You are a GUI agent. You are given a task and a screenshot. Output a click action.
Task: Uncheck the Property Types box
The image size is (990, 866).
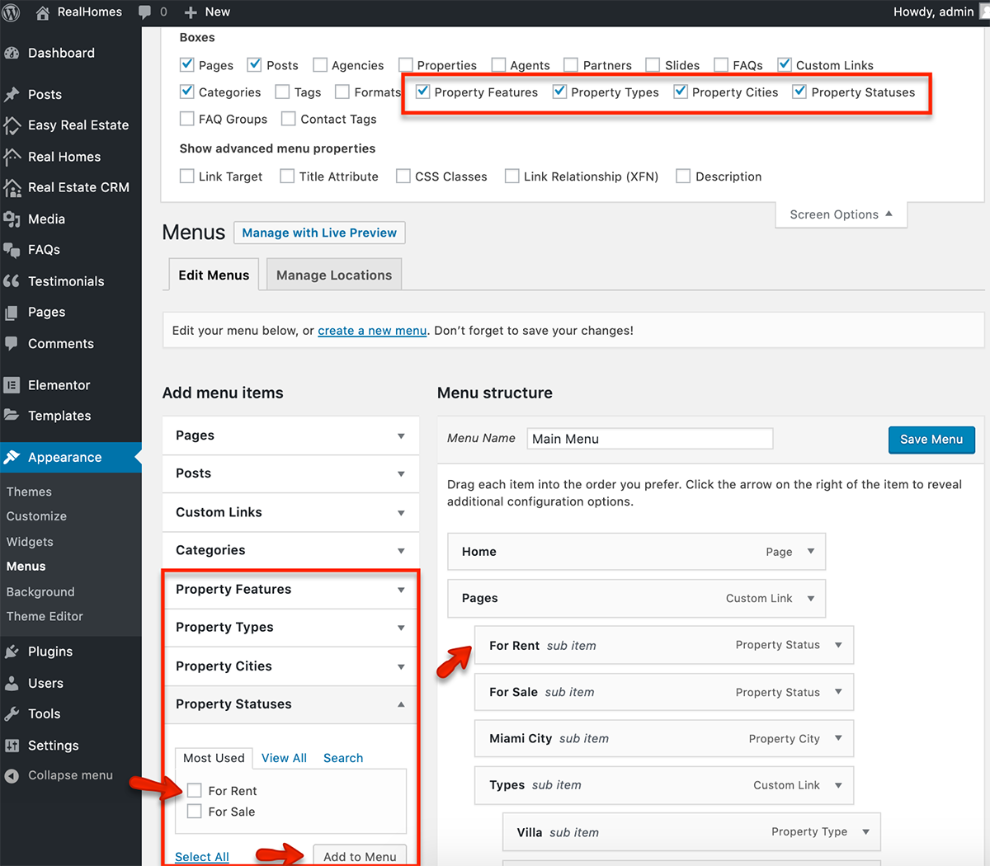point(559,92)
